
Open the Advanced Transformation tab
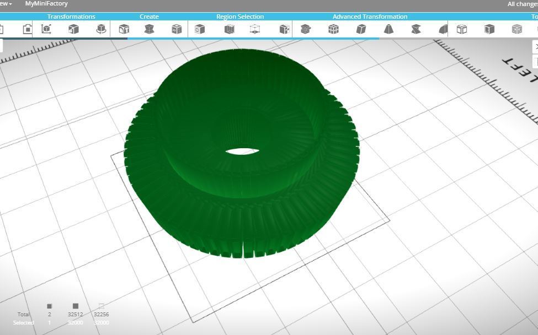(x=370, y=17)
